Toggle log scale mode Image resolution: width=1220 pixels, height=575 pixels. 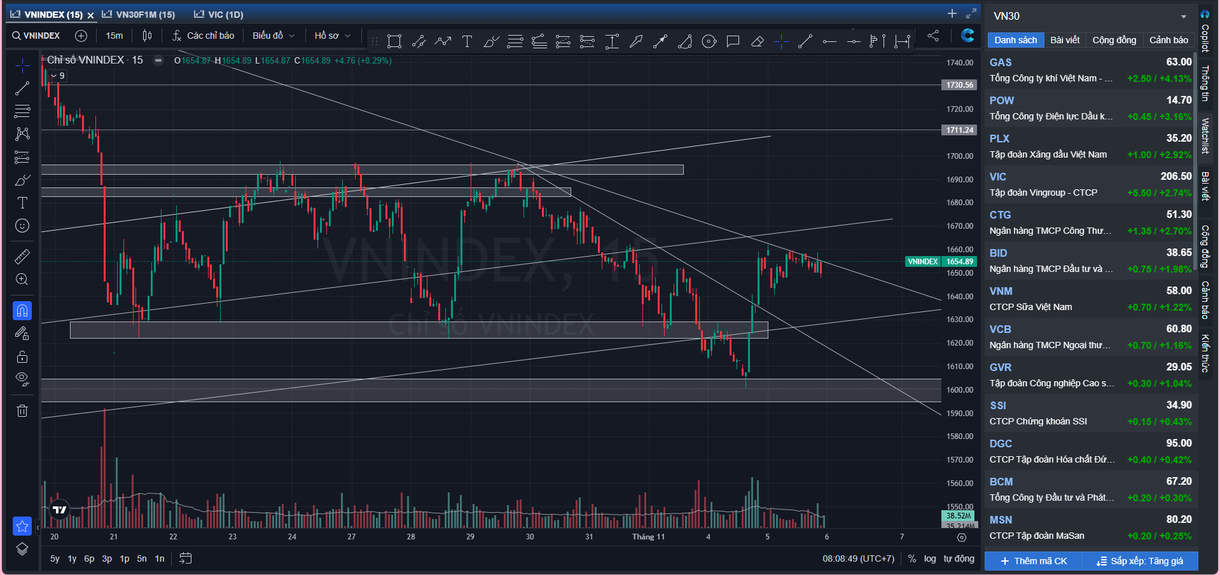(930, 559)
